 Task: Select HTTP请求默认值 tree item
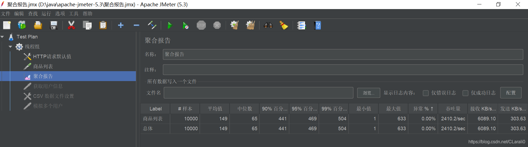[52, 57]
